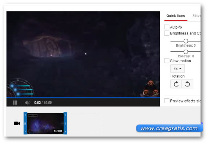Rotate the video counter-clockwise
The height and width of the screenshot is (144, 208).
(187, 84)
